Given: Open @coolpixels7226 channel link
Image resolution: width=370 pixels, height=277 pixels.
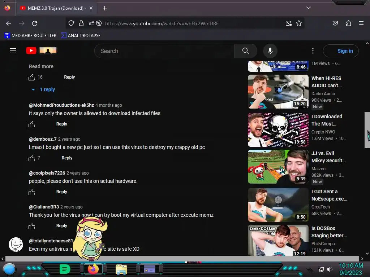Looking at the screenshot, I should point(47,173).
